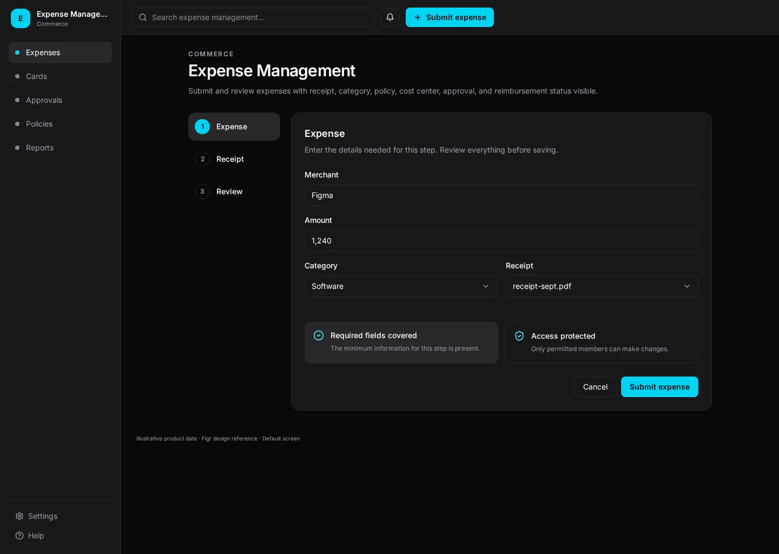Click the Settings gear icon
Viewport: 779px width, 554px height.
pos(19,516)
